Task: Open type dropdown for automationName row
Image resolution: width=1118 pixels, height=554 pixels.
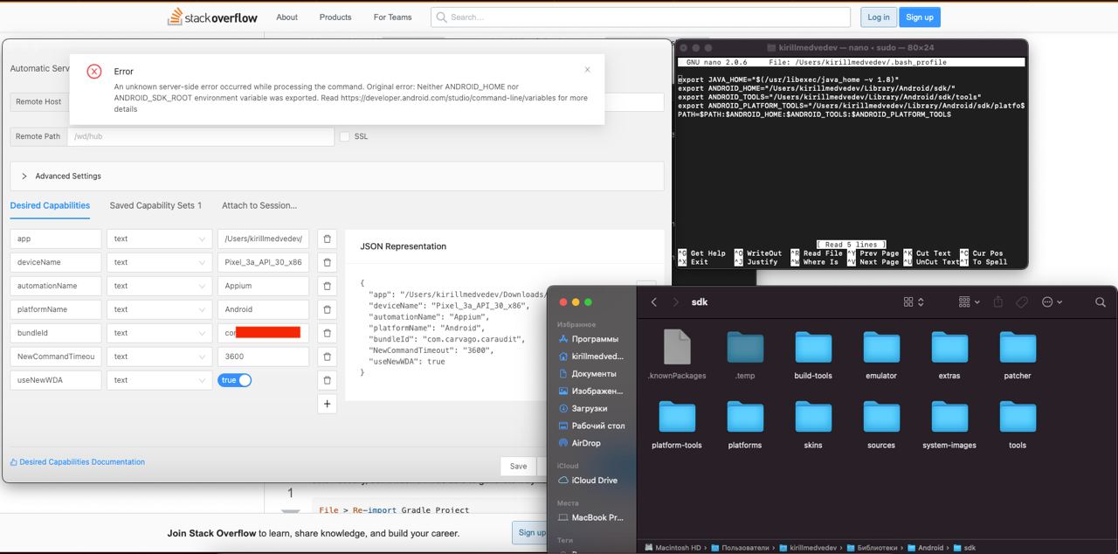Action: [x=159, y=286]
